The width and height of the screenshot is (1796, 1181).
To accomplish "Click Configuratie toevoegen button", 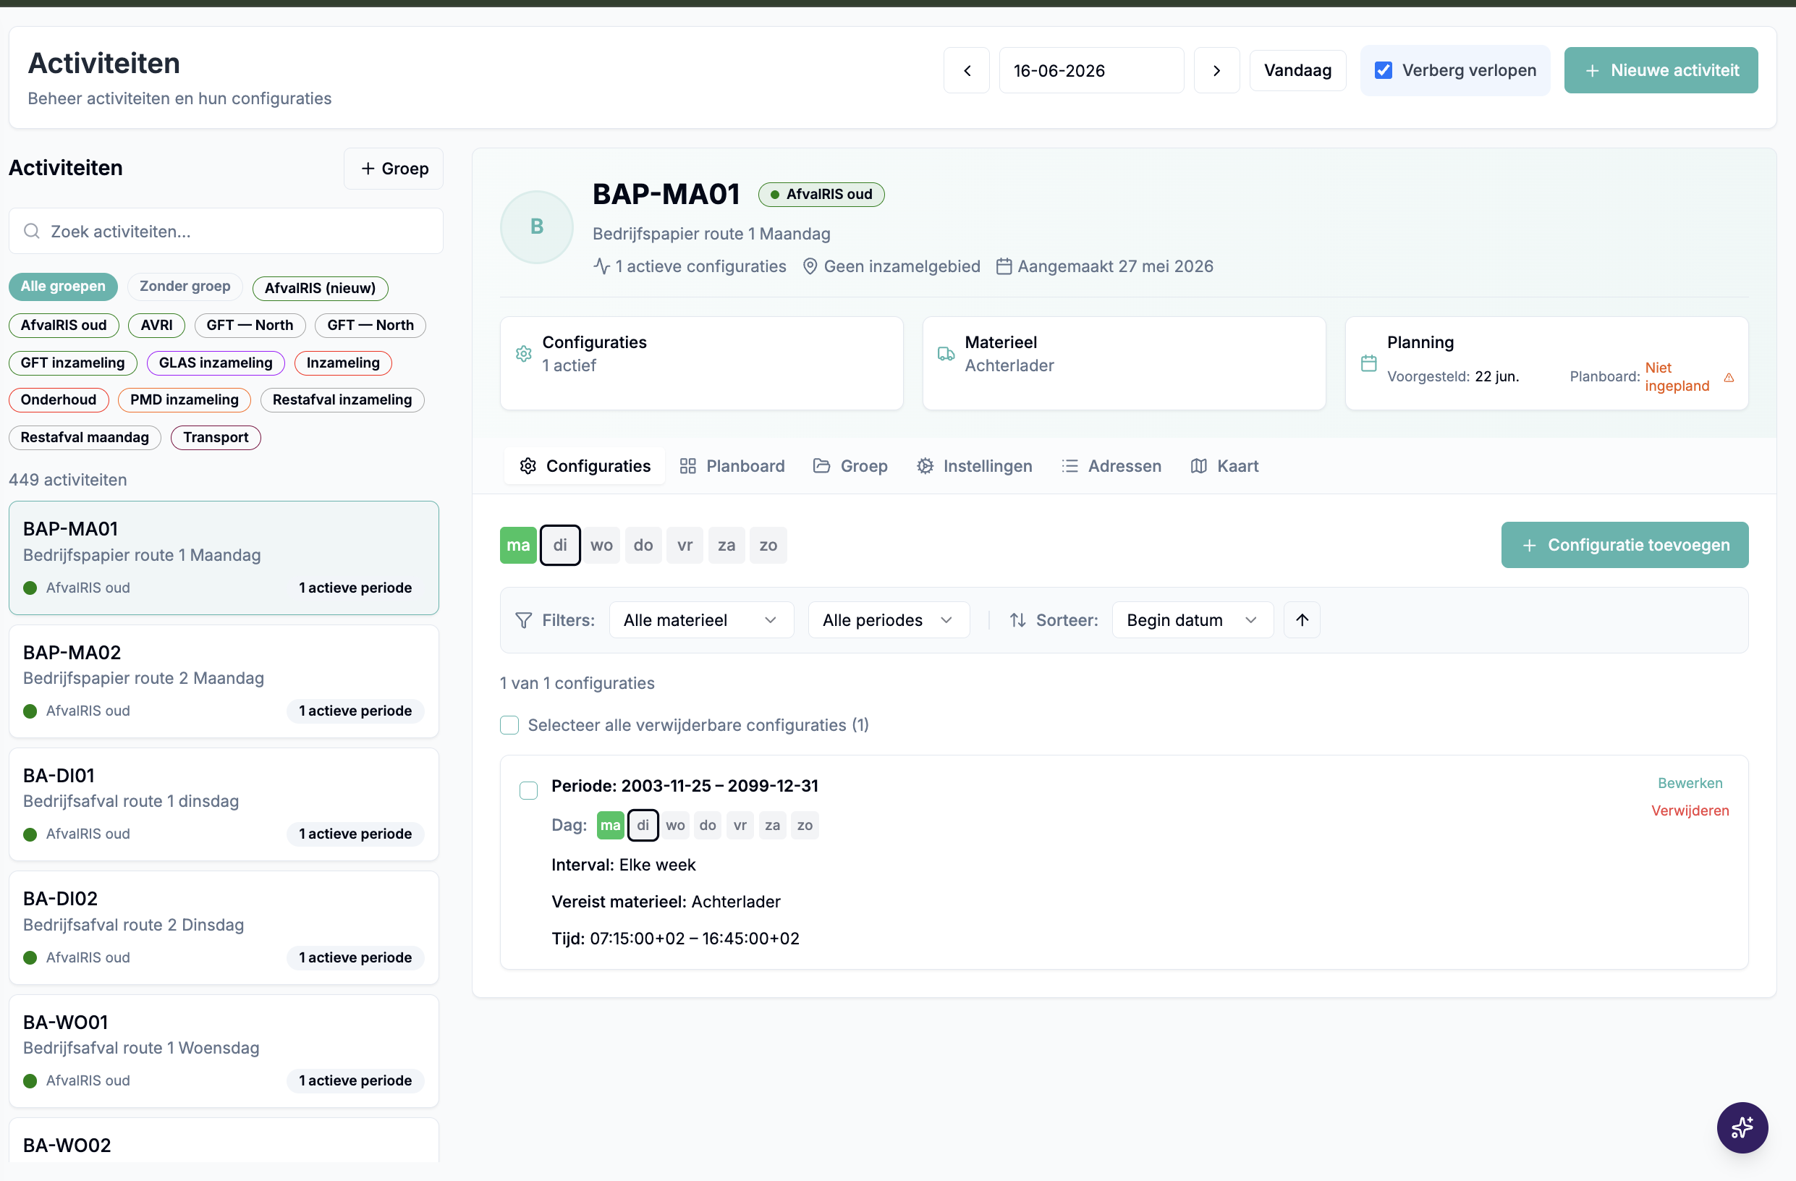I will [1625, 545].
